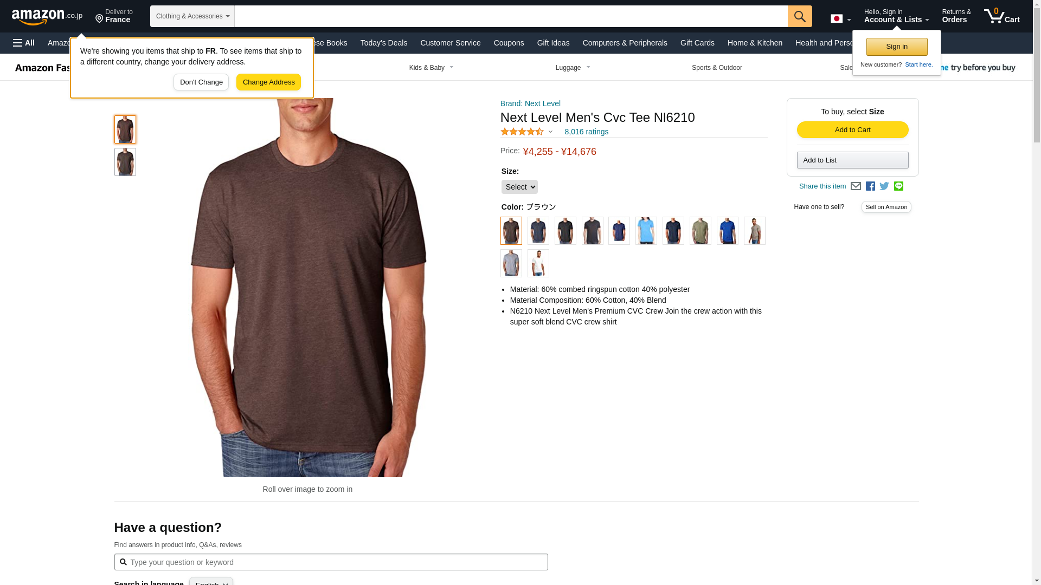The width and height of the screenshot is (1041, 585).
Task: Expand the star ratings breakdown chevron
Action: (x=550, y=132)
